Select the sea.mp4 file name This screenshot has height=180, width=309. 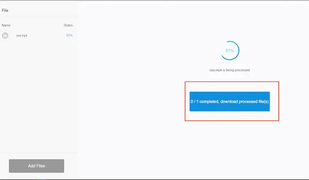click(22, 35)
